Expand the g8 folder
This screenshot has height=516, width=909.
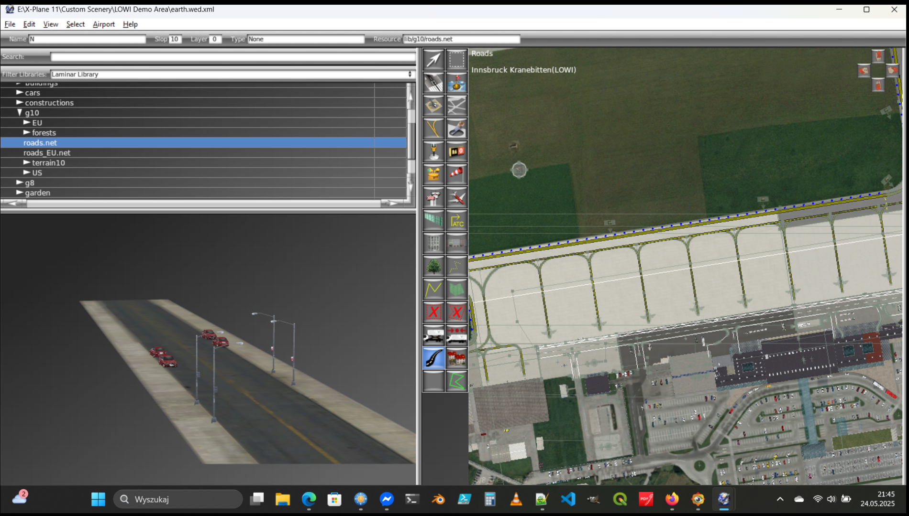20,183
